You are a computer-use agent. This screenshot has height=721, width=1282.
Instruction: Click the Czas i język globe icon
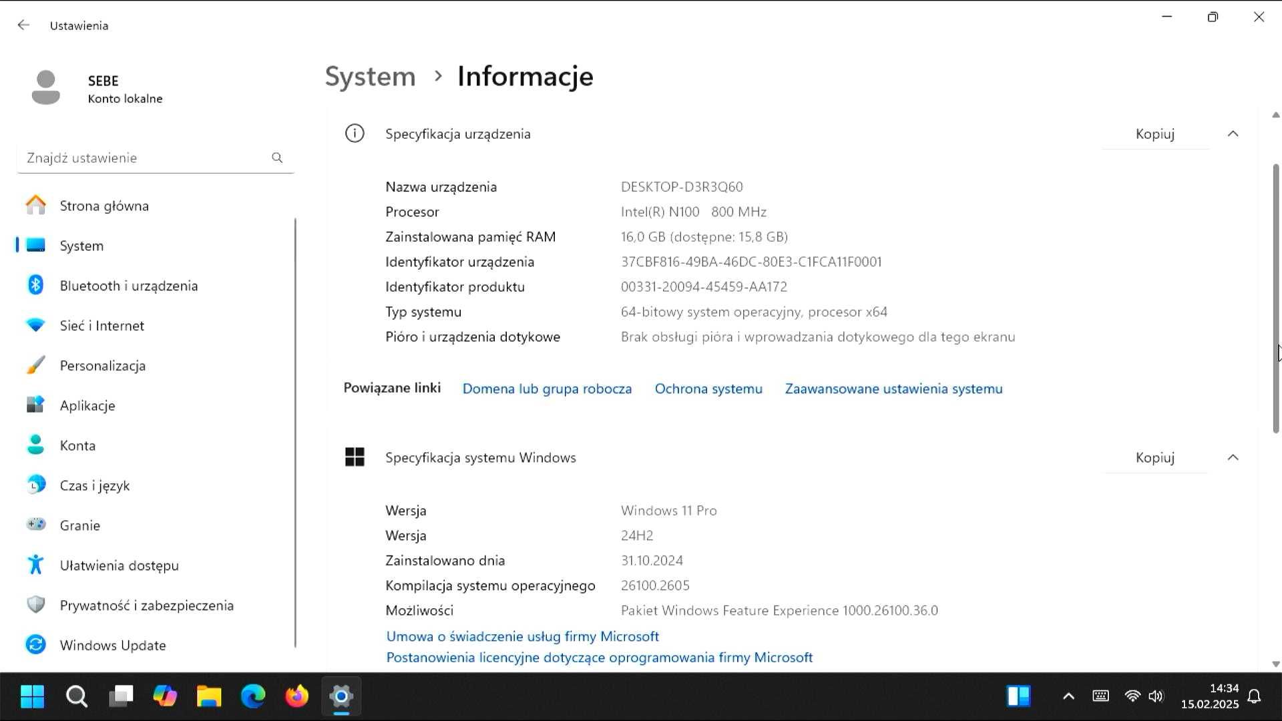pyautogui.click(x=36, y=485)
